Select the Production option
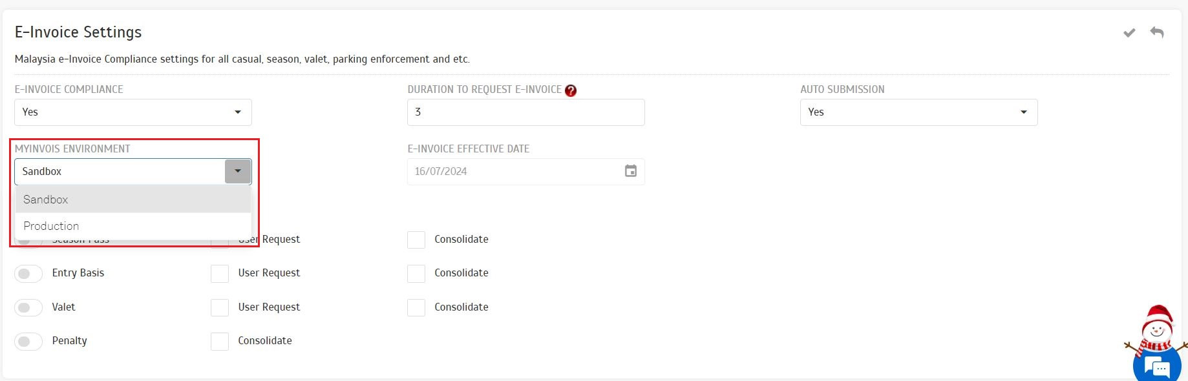The image size is (1188, 381). point(133,226)
